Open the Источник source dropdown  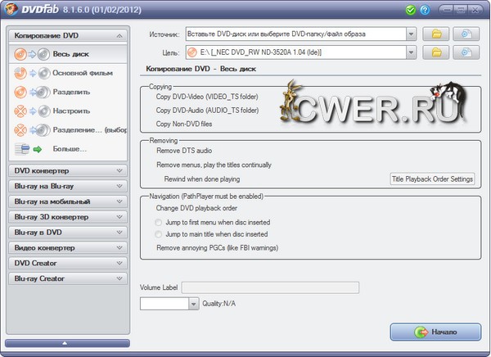pos(411,34)
